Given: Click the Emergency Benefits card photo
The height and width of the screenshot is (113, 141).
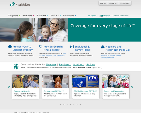Looking at the screenshot, I should (26, 81).
